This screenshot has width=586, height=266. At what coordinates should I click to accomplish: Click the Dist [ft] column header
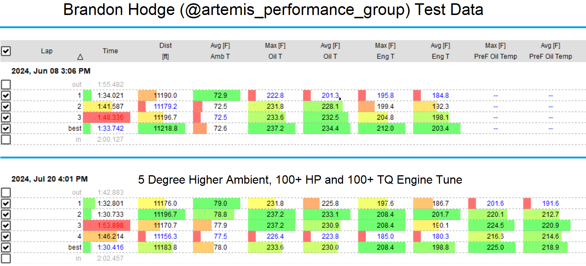[x=165, y=51]
